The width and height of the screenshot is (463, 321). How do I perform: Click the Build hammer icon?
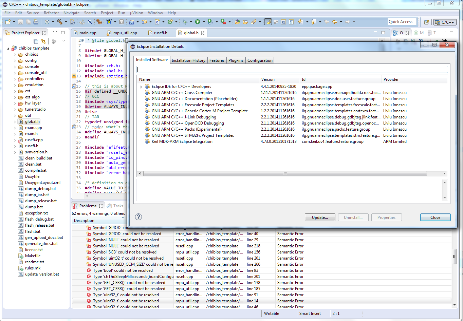click(60, 22)
